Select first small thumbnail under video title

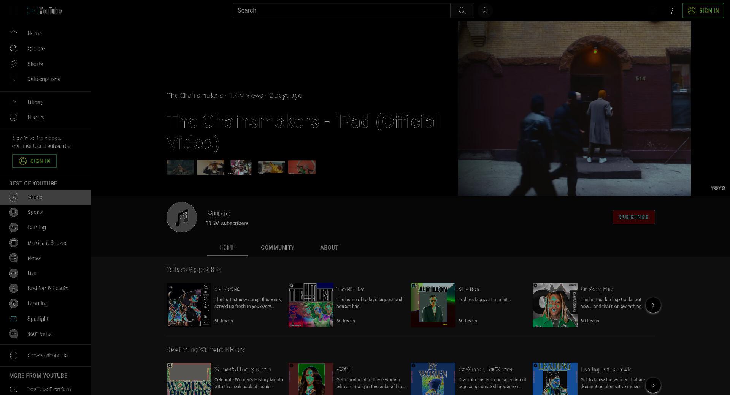[180, 167]
